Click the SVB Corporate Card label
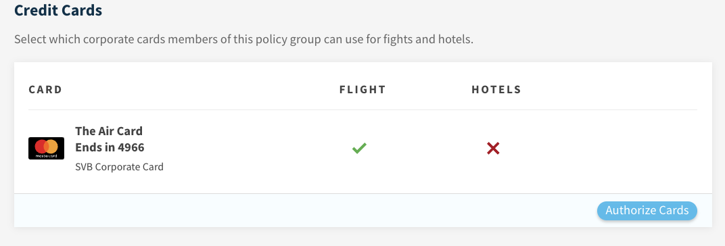The image size is (725, 246). click(119, 166)
